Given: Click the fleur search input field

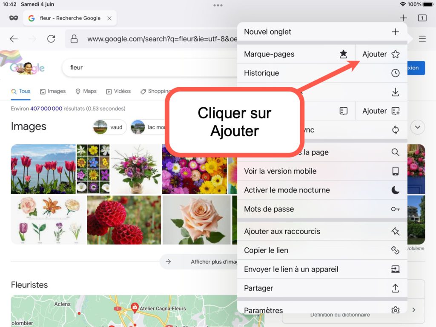Looking at the screenshot, I should [x=149, y=67].
